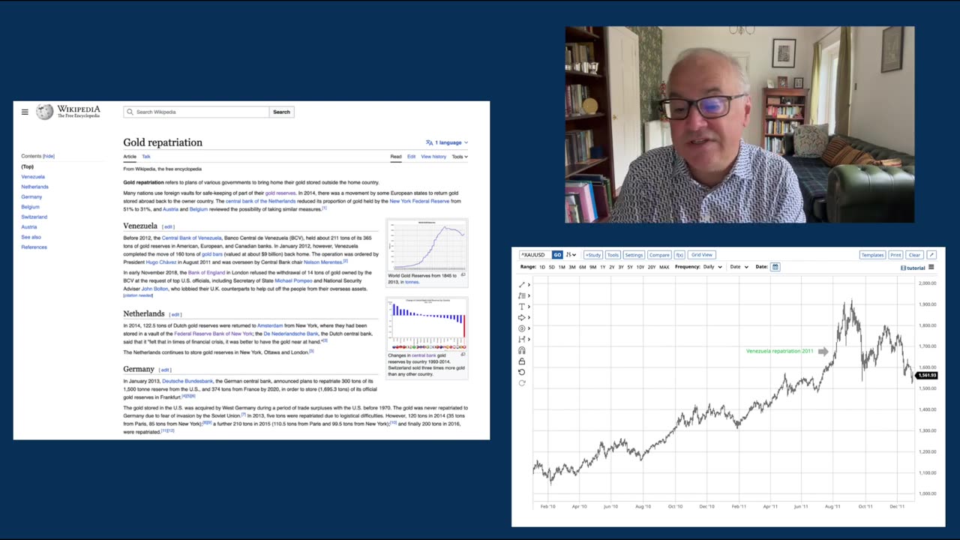Click the 1,561.93 price label on chart

tap(927, 375)
